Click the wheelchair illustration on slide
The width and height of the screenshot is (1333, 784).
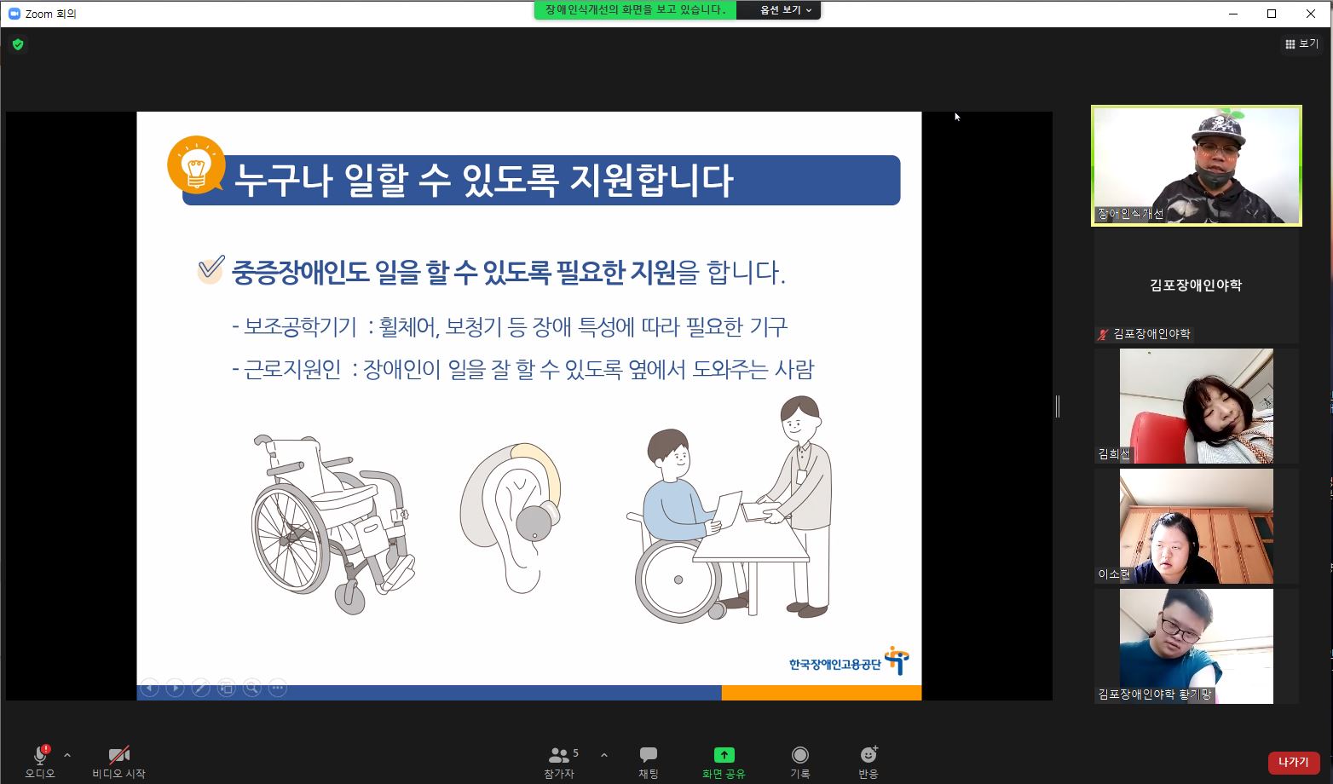click(x=334, y=523)
